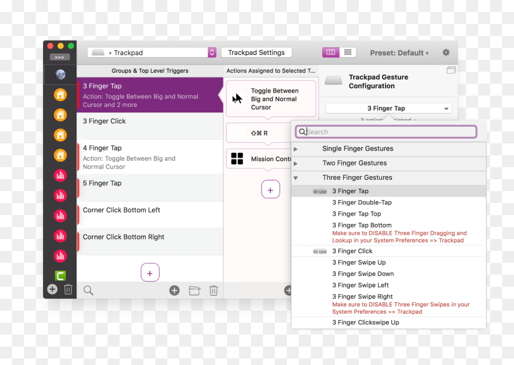Click the add-folder icon below triggers list
514x365 pixels.
[x=195, y=290]
